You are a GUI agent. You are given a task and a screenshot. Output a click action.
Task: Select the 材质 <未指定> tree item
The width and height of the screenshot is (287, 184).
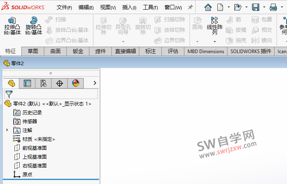tap(34, 139)
